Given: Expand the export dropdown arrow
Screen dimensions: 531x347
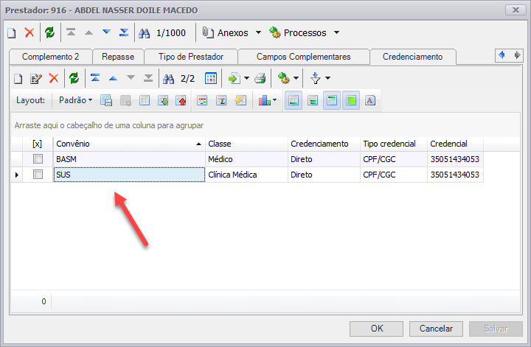Looking at the screenshot, I should click(246, 79).
